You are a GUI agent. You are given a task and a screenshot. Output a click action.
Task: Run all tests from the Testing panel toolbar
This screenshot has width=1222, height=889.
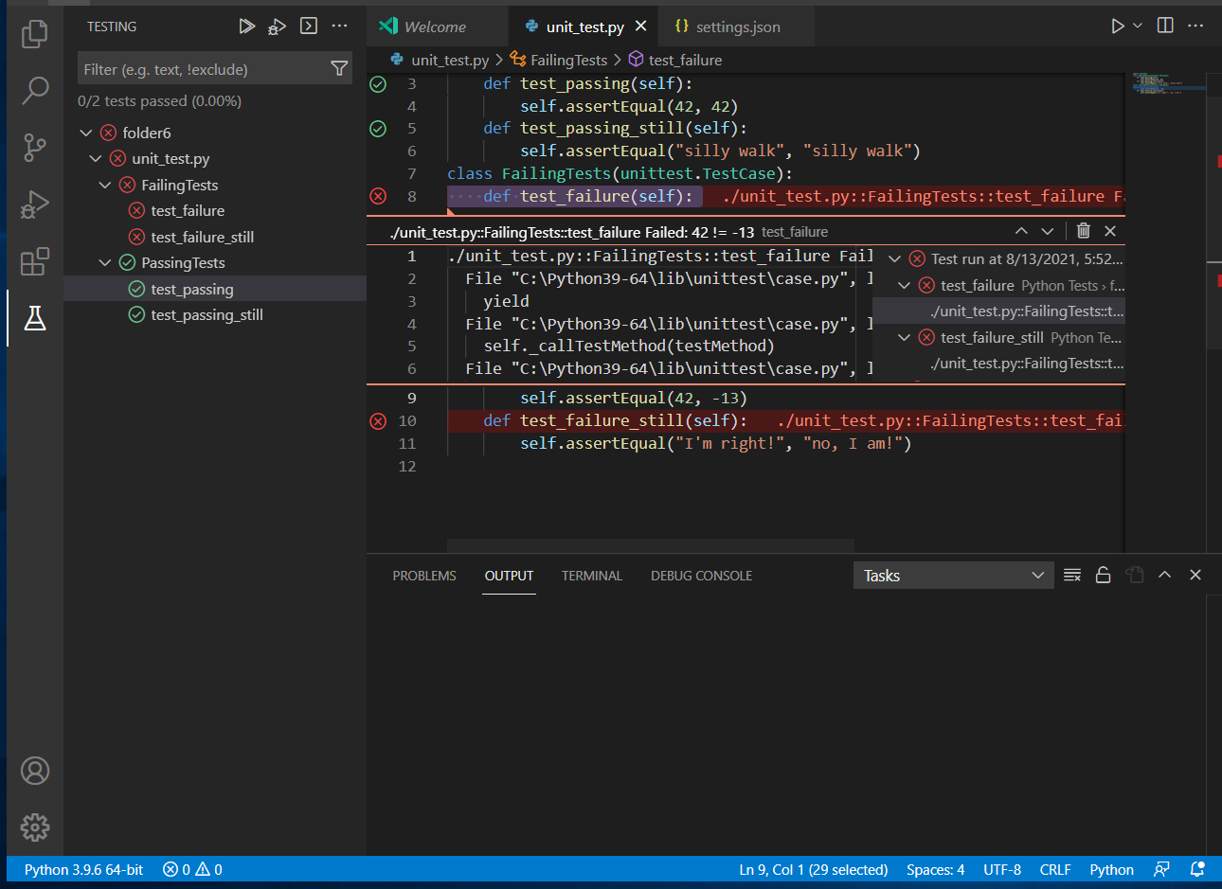[247, 26]
